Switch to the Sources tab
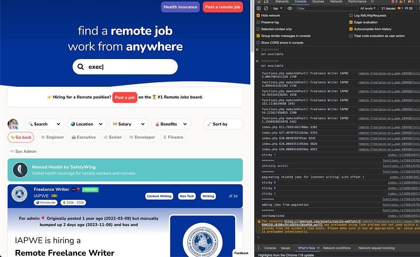 click(x=318, y=2)
